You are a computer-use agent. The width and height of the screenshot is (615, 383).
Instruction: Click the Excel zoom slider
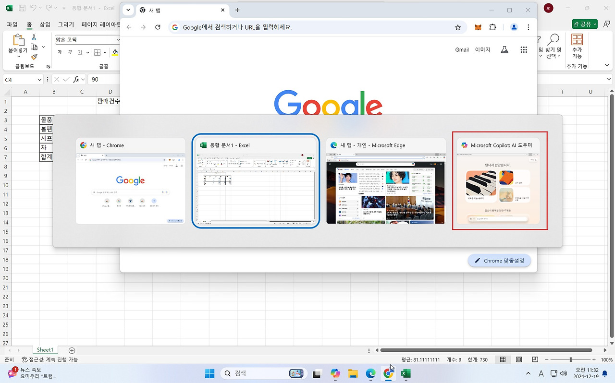coord(571,359)
